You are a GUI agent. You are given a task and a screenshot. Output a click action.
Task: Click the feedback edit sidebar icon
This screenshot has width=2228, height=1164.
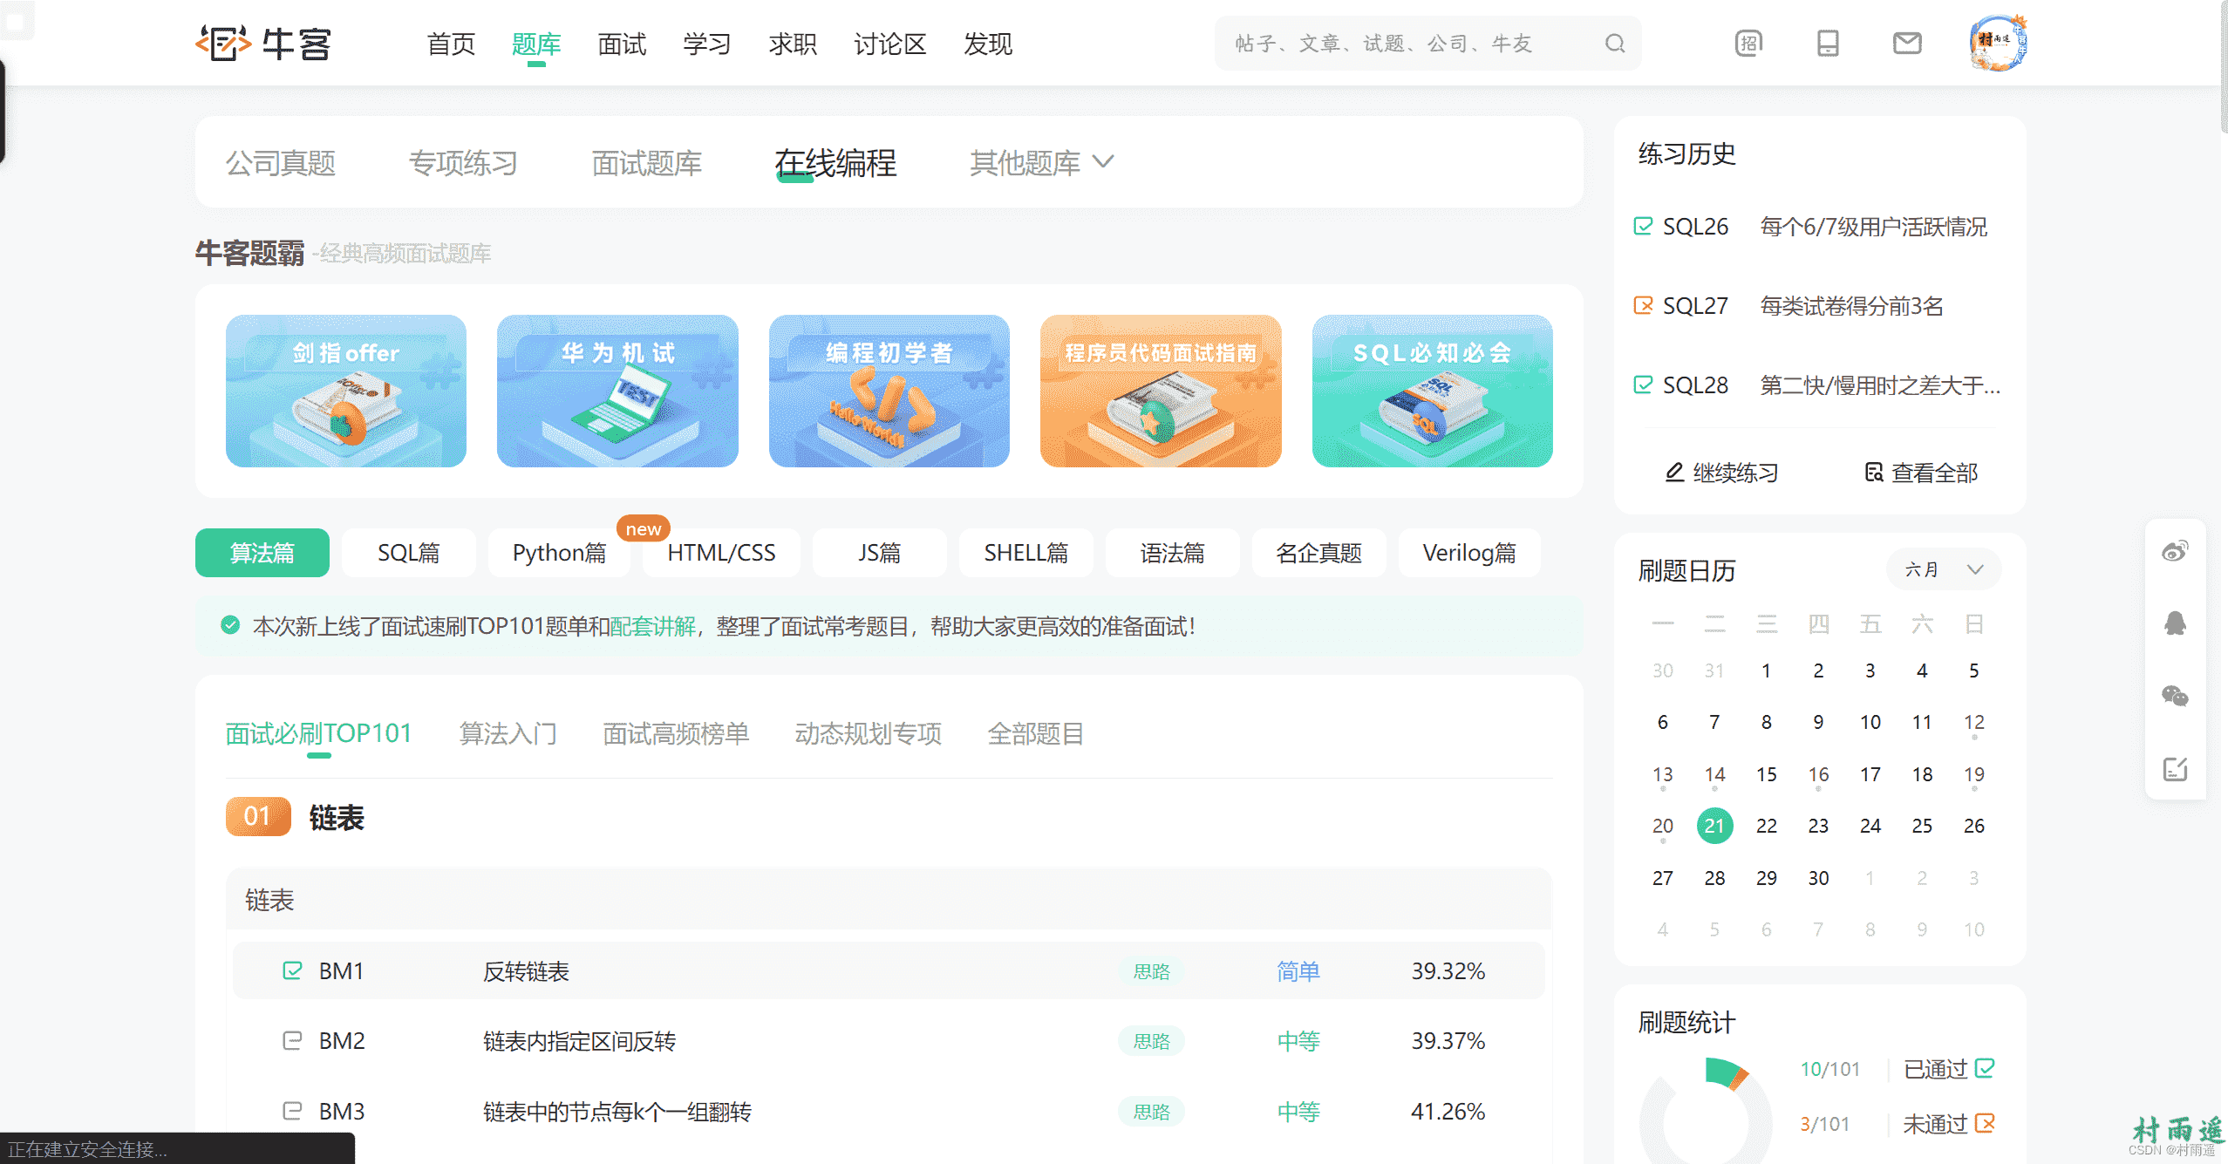pos(2175,769)
